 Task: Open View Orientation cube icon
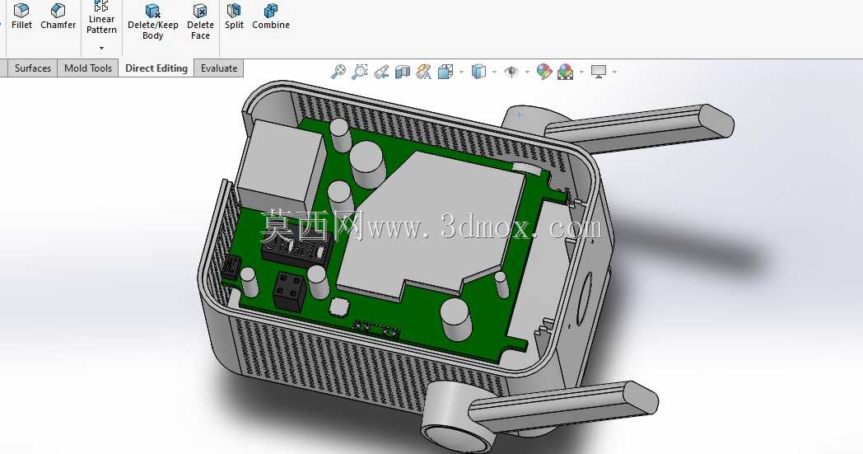point(445,72)
